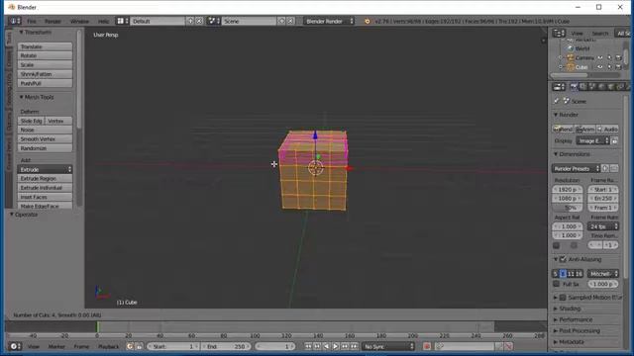Delete the Default screen layout

[x=199, y=21]
